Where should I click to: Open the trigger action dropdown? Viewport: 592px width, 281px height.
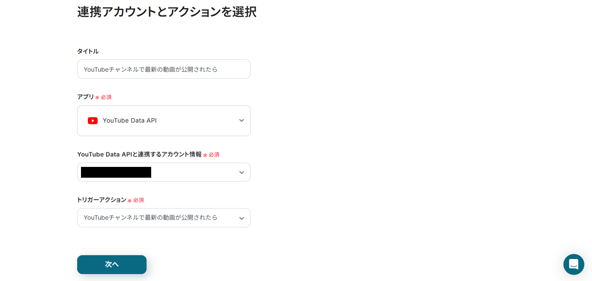164,218
